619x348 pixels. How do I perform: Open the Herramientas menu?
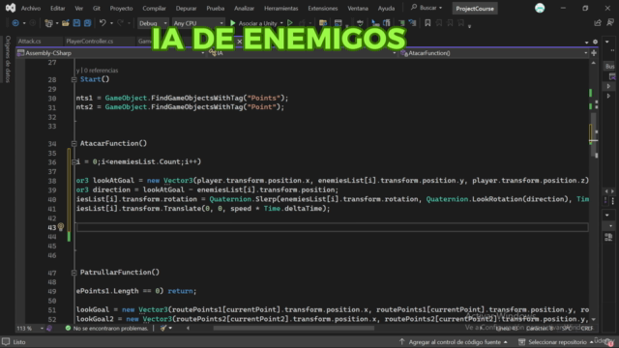[x=281, y=9]
